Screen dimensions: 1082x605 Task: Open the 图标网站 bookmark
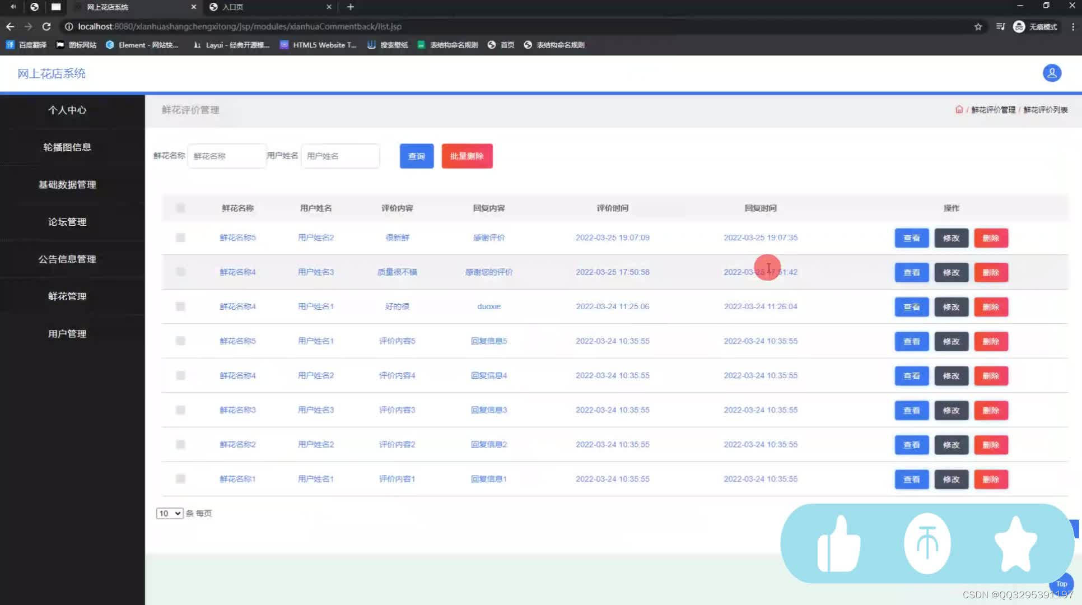click(x=77, y=45)
